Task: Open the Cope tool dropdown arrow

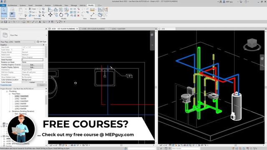Action: coord(37,9)
